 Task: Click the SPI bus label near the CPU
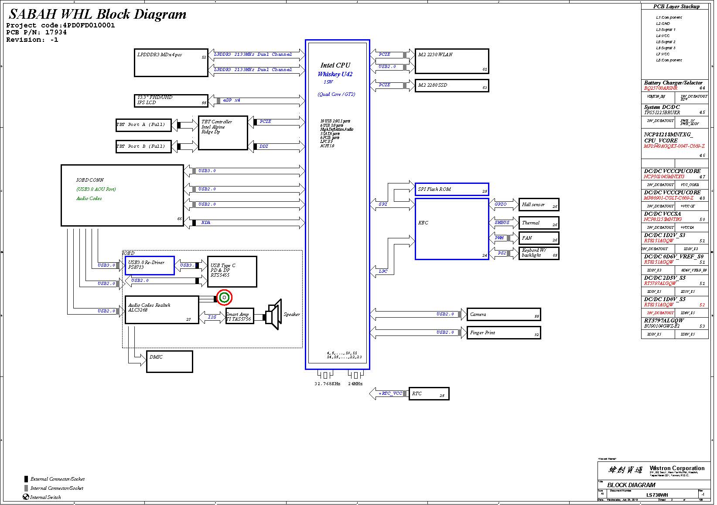pos(383,204)
